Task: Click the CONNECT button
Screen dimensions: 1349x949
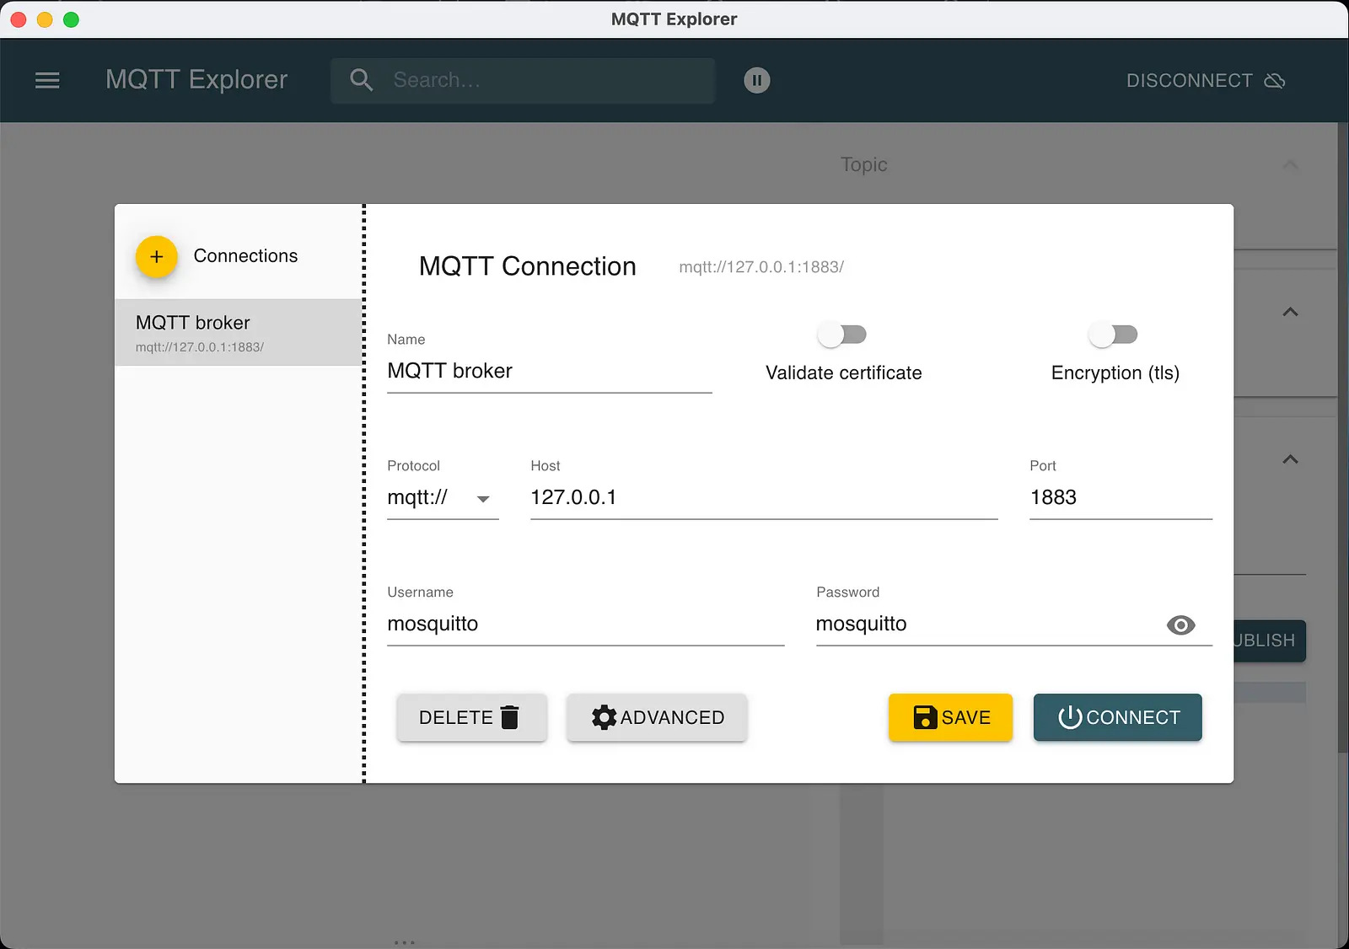Action: (x=1117, y=717)
